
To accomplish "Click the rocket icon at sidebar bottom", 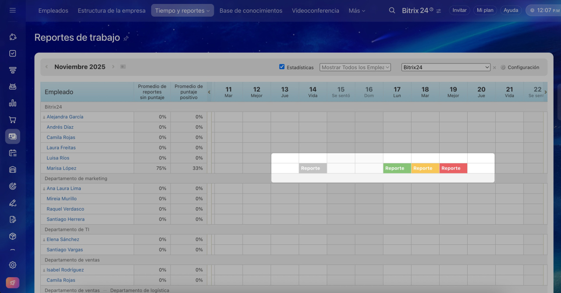I will [x=13, y=282].
